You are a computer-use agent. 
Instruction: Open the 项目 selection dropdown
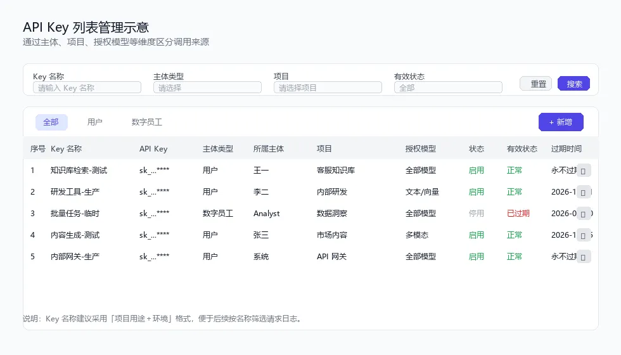coord(328,87)
